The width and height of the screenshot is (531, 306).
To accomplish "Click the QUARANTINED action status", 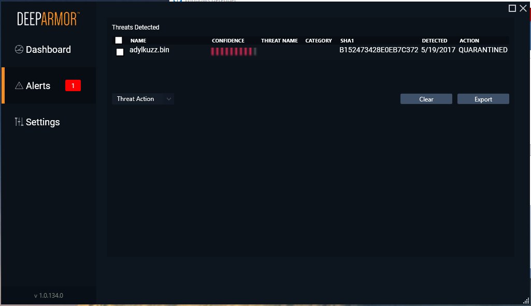I will [483, 50].
